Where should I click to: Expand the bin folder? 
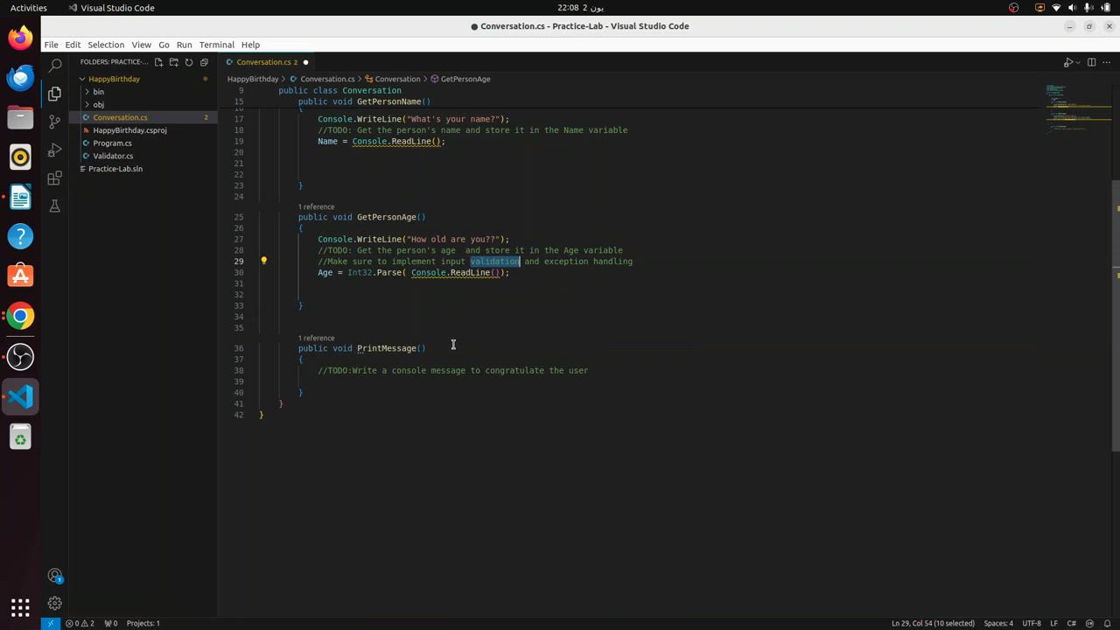pos(98,92)
